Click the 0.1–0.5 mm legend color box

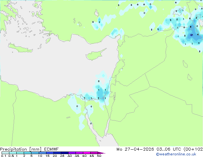coord(5,153)
